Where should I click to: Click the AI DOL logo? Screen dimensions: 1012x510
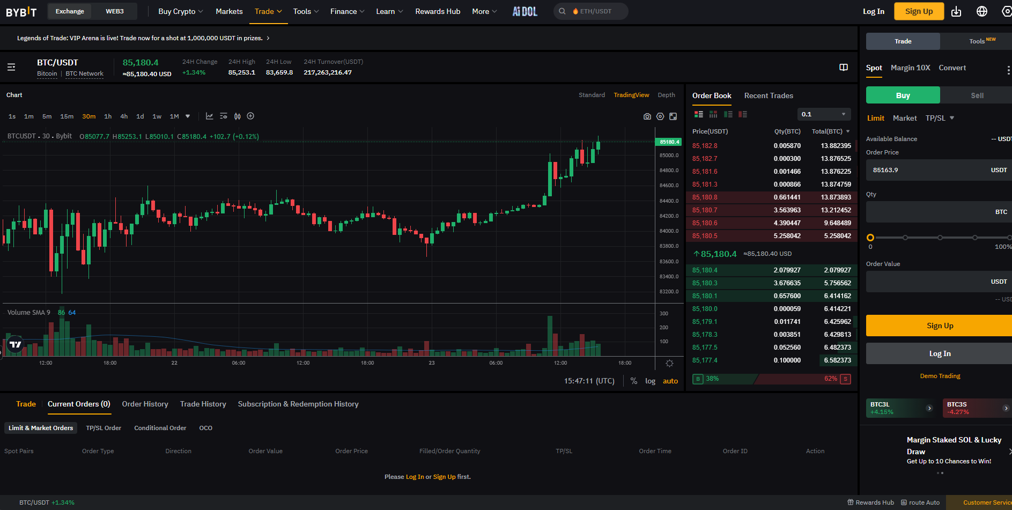[525, 11]
